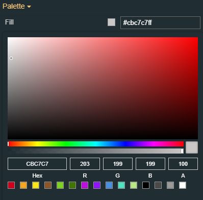This screenshot has width=203, height=200.
Task: Pick the brown preset swatch
Action: (x=48, y=185)
